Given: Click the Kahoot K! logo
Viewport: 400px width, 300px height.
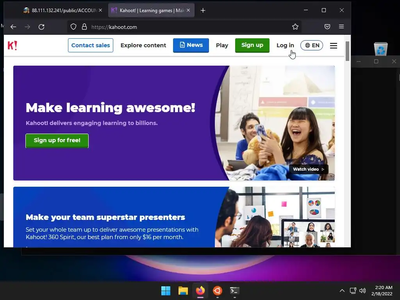Looking at the screenshot, I should 12,45.
